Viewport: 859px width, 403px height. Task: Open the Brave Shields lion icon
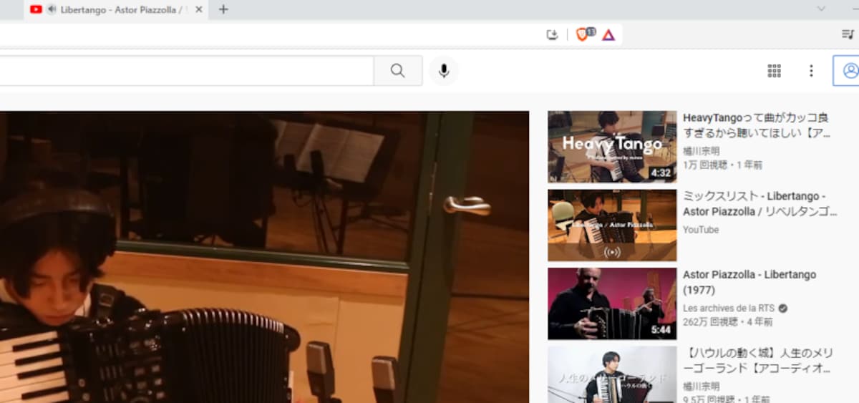(x=582, y=34)
